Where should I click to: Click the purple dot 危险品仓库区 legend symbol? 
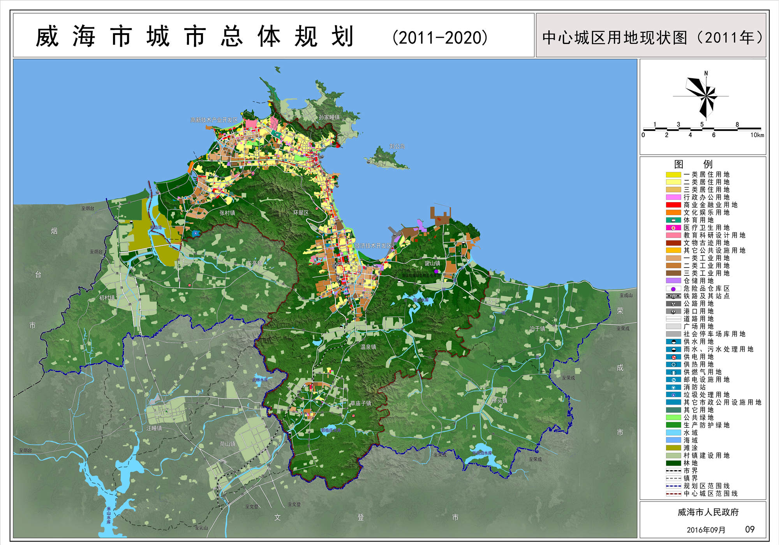673,289
